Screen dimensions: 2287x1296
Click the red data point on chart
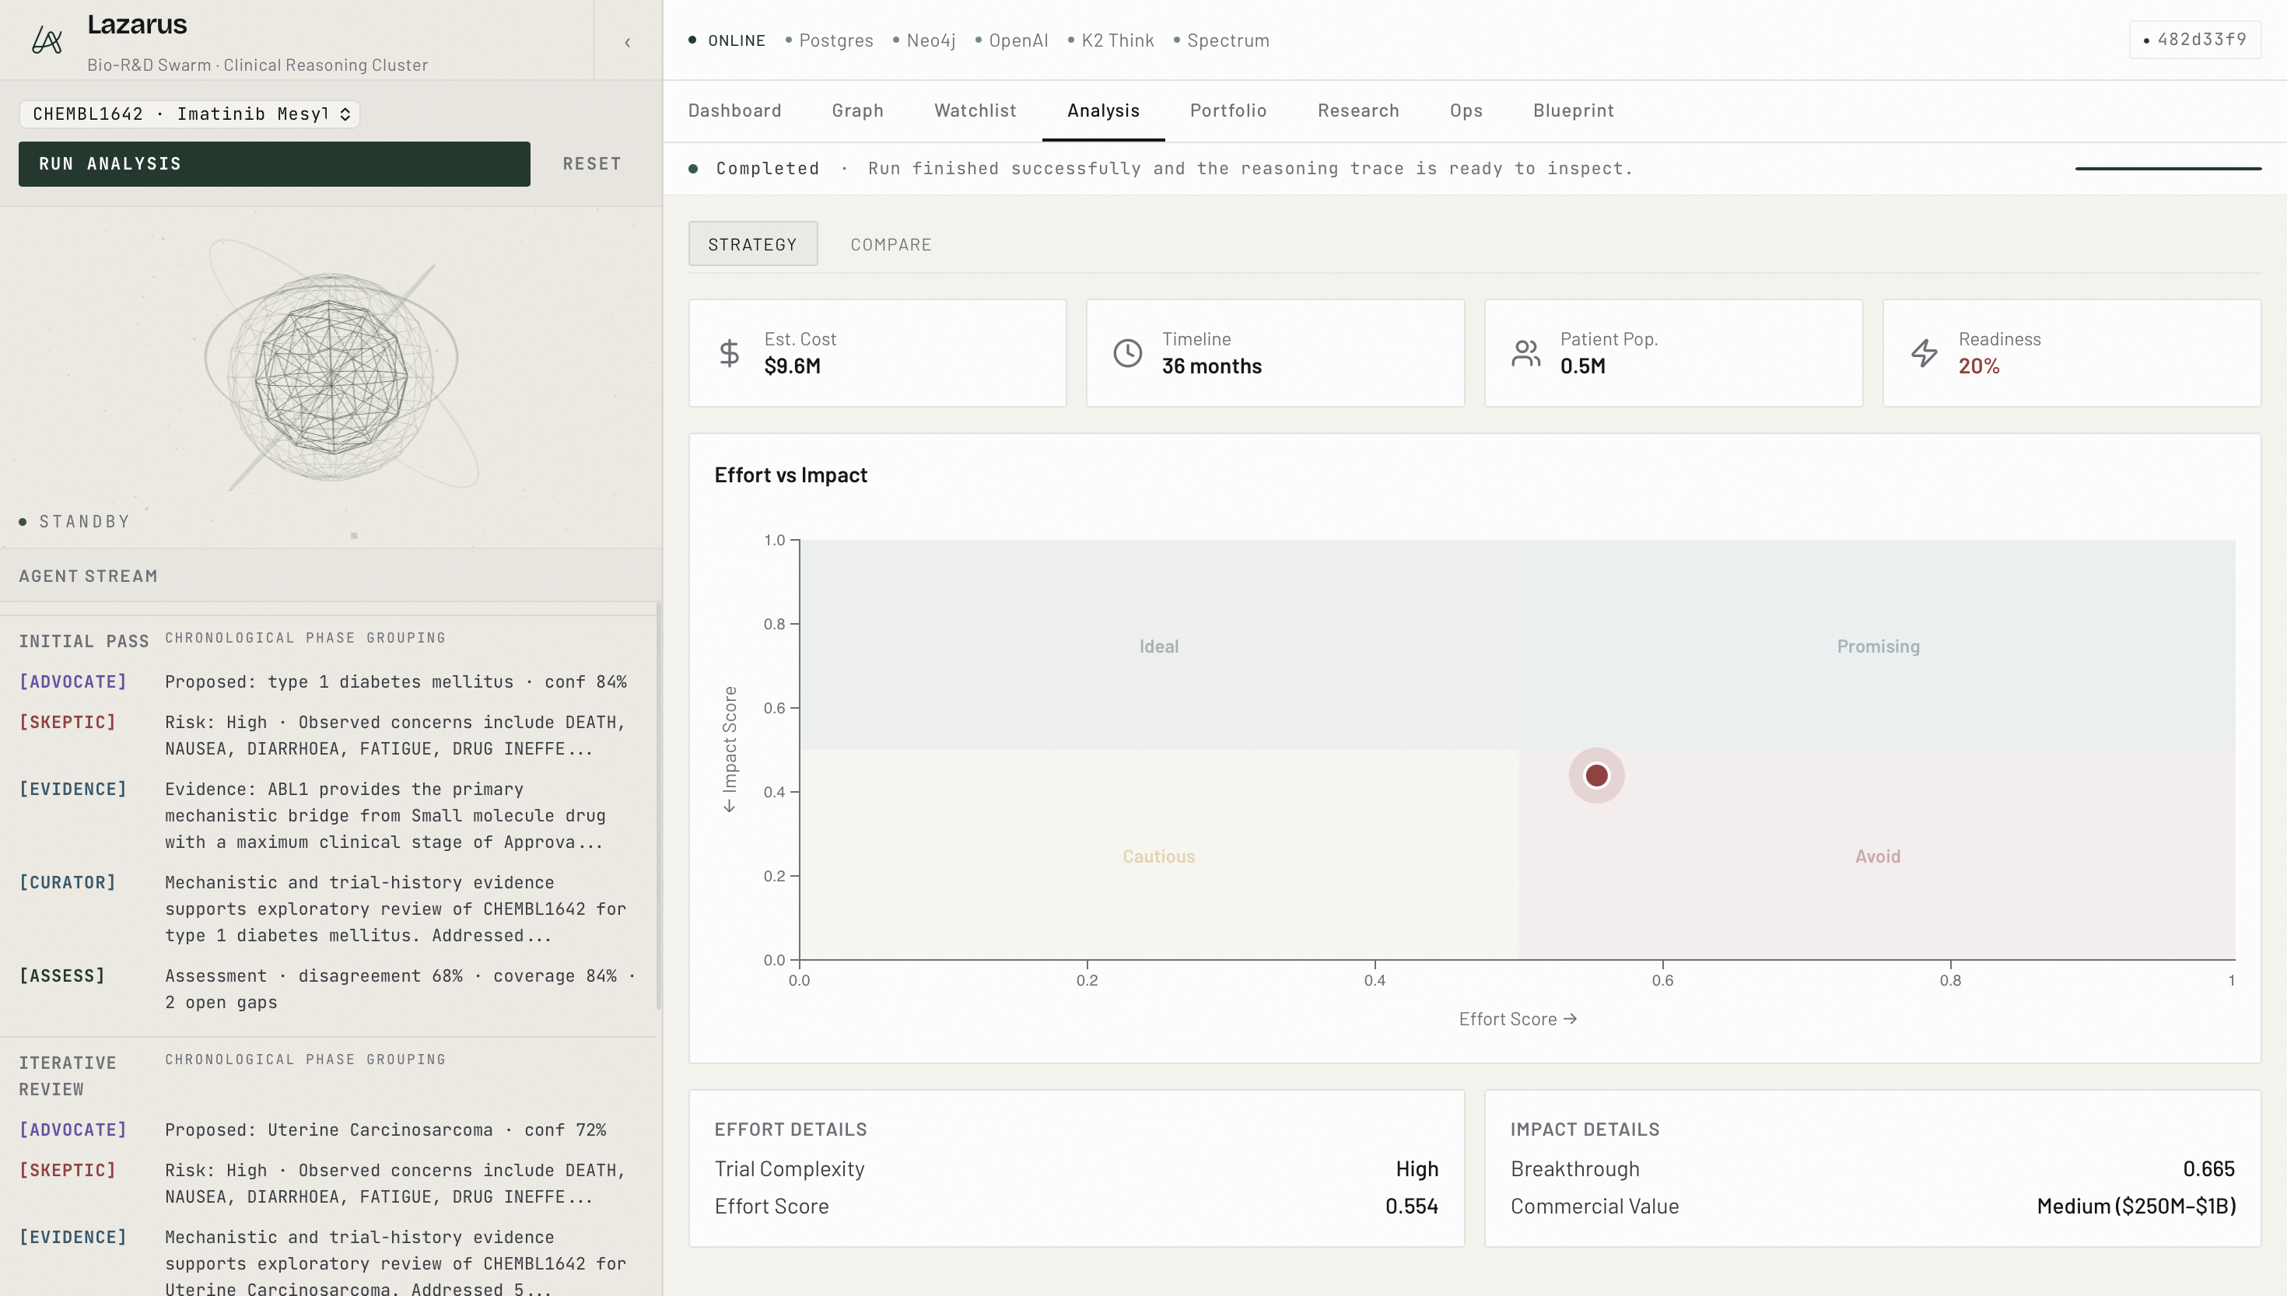(1596, 776)
